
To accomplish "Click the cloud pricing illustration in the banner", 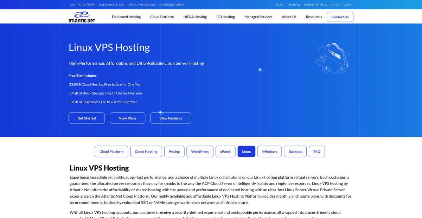I will pyautogui.click(x=332, y=58).
